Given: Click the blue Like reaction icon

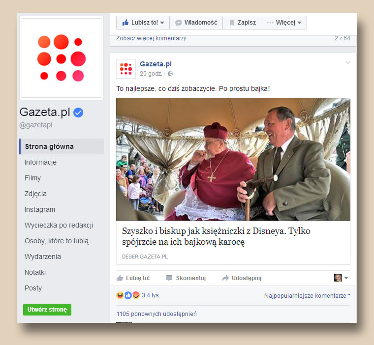Looking at the screenshot, I should (x=128, y=295).
